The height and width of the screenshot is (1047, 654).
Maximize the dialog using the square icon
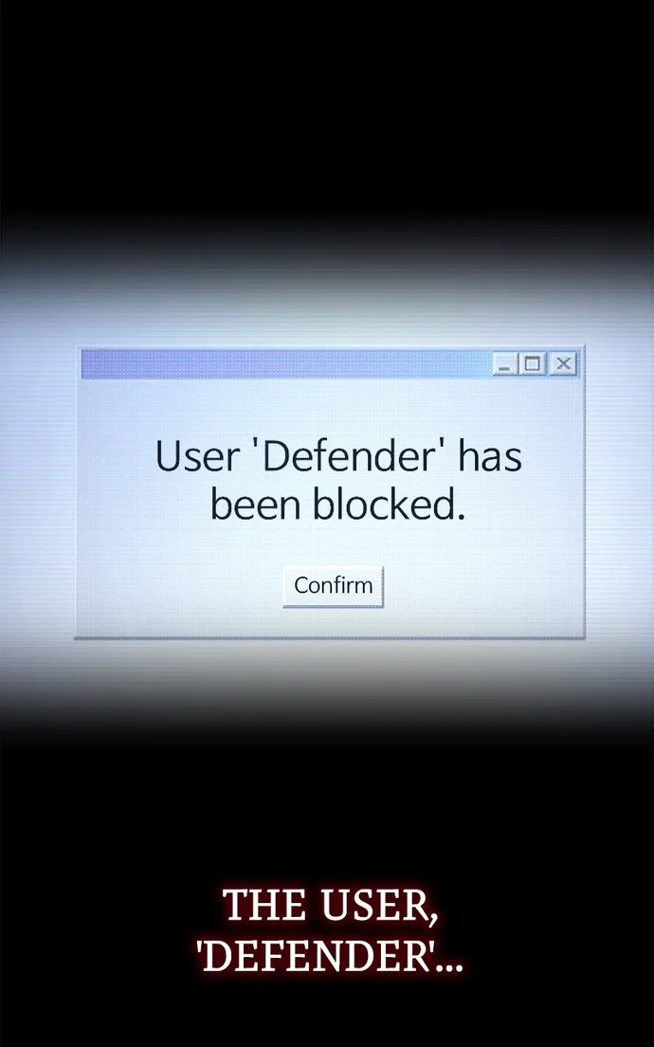534,364
